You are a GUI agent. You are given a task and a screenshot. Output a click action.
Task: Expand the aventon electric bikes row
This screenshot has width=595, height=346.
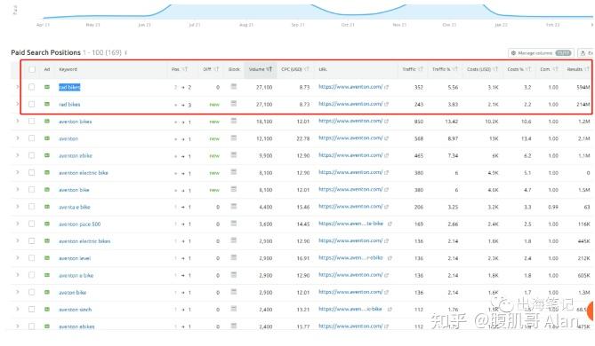18,240
